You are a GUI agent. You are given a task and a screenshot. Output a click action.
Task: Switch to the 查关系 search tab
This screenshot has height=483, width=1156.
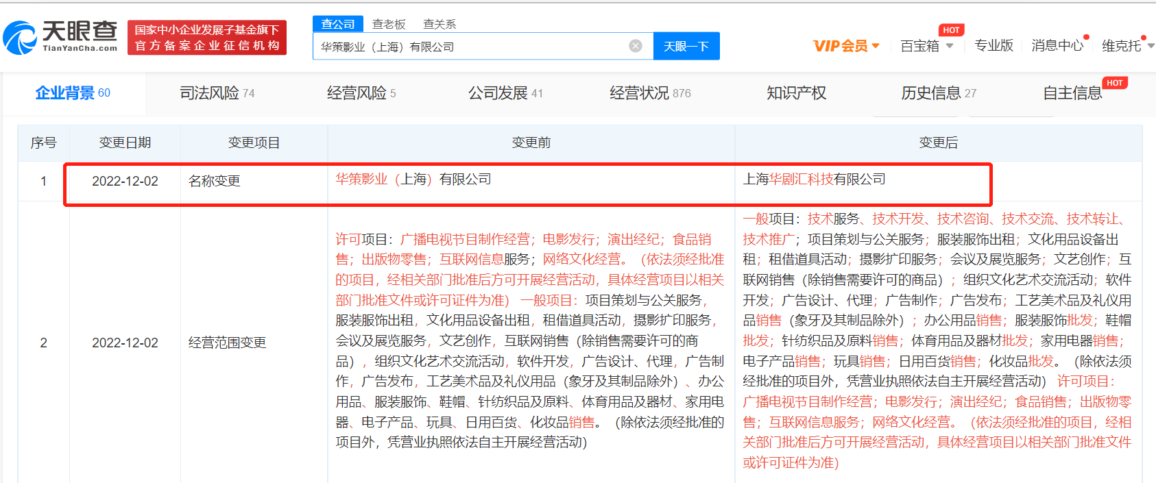[x=439, y=24]
